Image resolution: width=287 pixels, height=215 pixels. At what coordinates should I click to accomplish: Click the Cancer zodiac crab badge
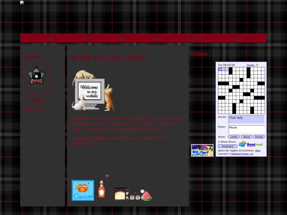click(x=83, y=191)
